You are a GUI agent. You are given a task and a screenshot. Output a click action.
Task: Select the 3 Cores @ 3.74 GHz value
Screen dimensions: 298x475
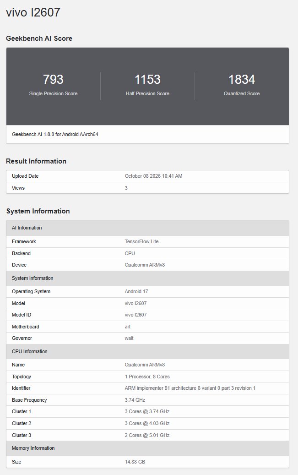pyautogui.click(x=147, y=411)
